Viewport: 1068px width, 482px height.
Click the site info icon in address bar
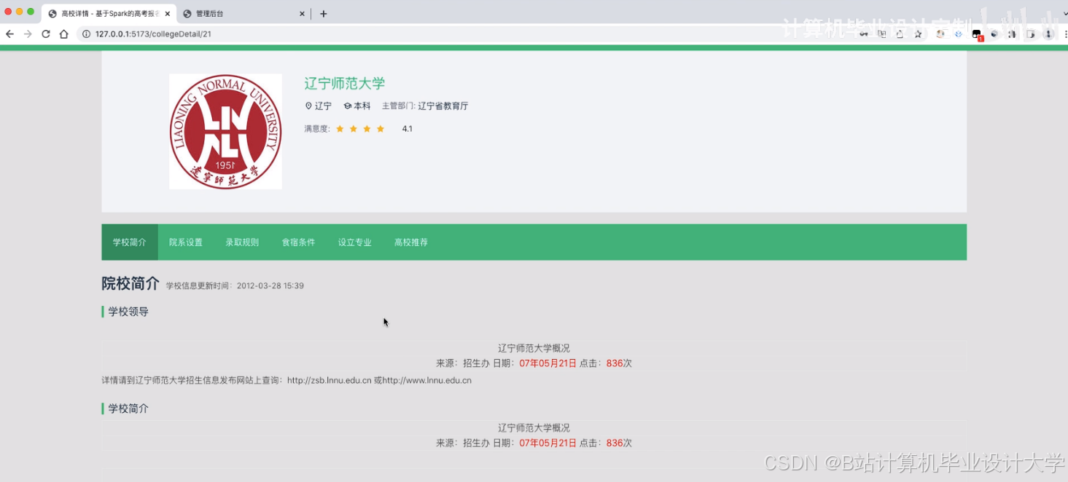[x=86, y=33]
